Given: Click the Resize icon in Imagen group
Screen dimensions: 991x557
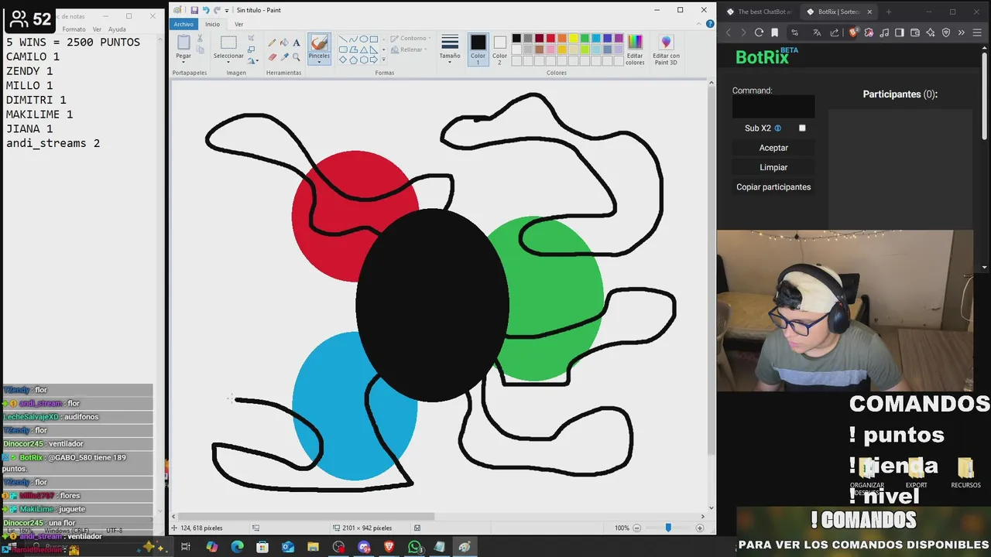Looking at the screenshot, I should (251, 50).
